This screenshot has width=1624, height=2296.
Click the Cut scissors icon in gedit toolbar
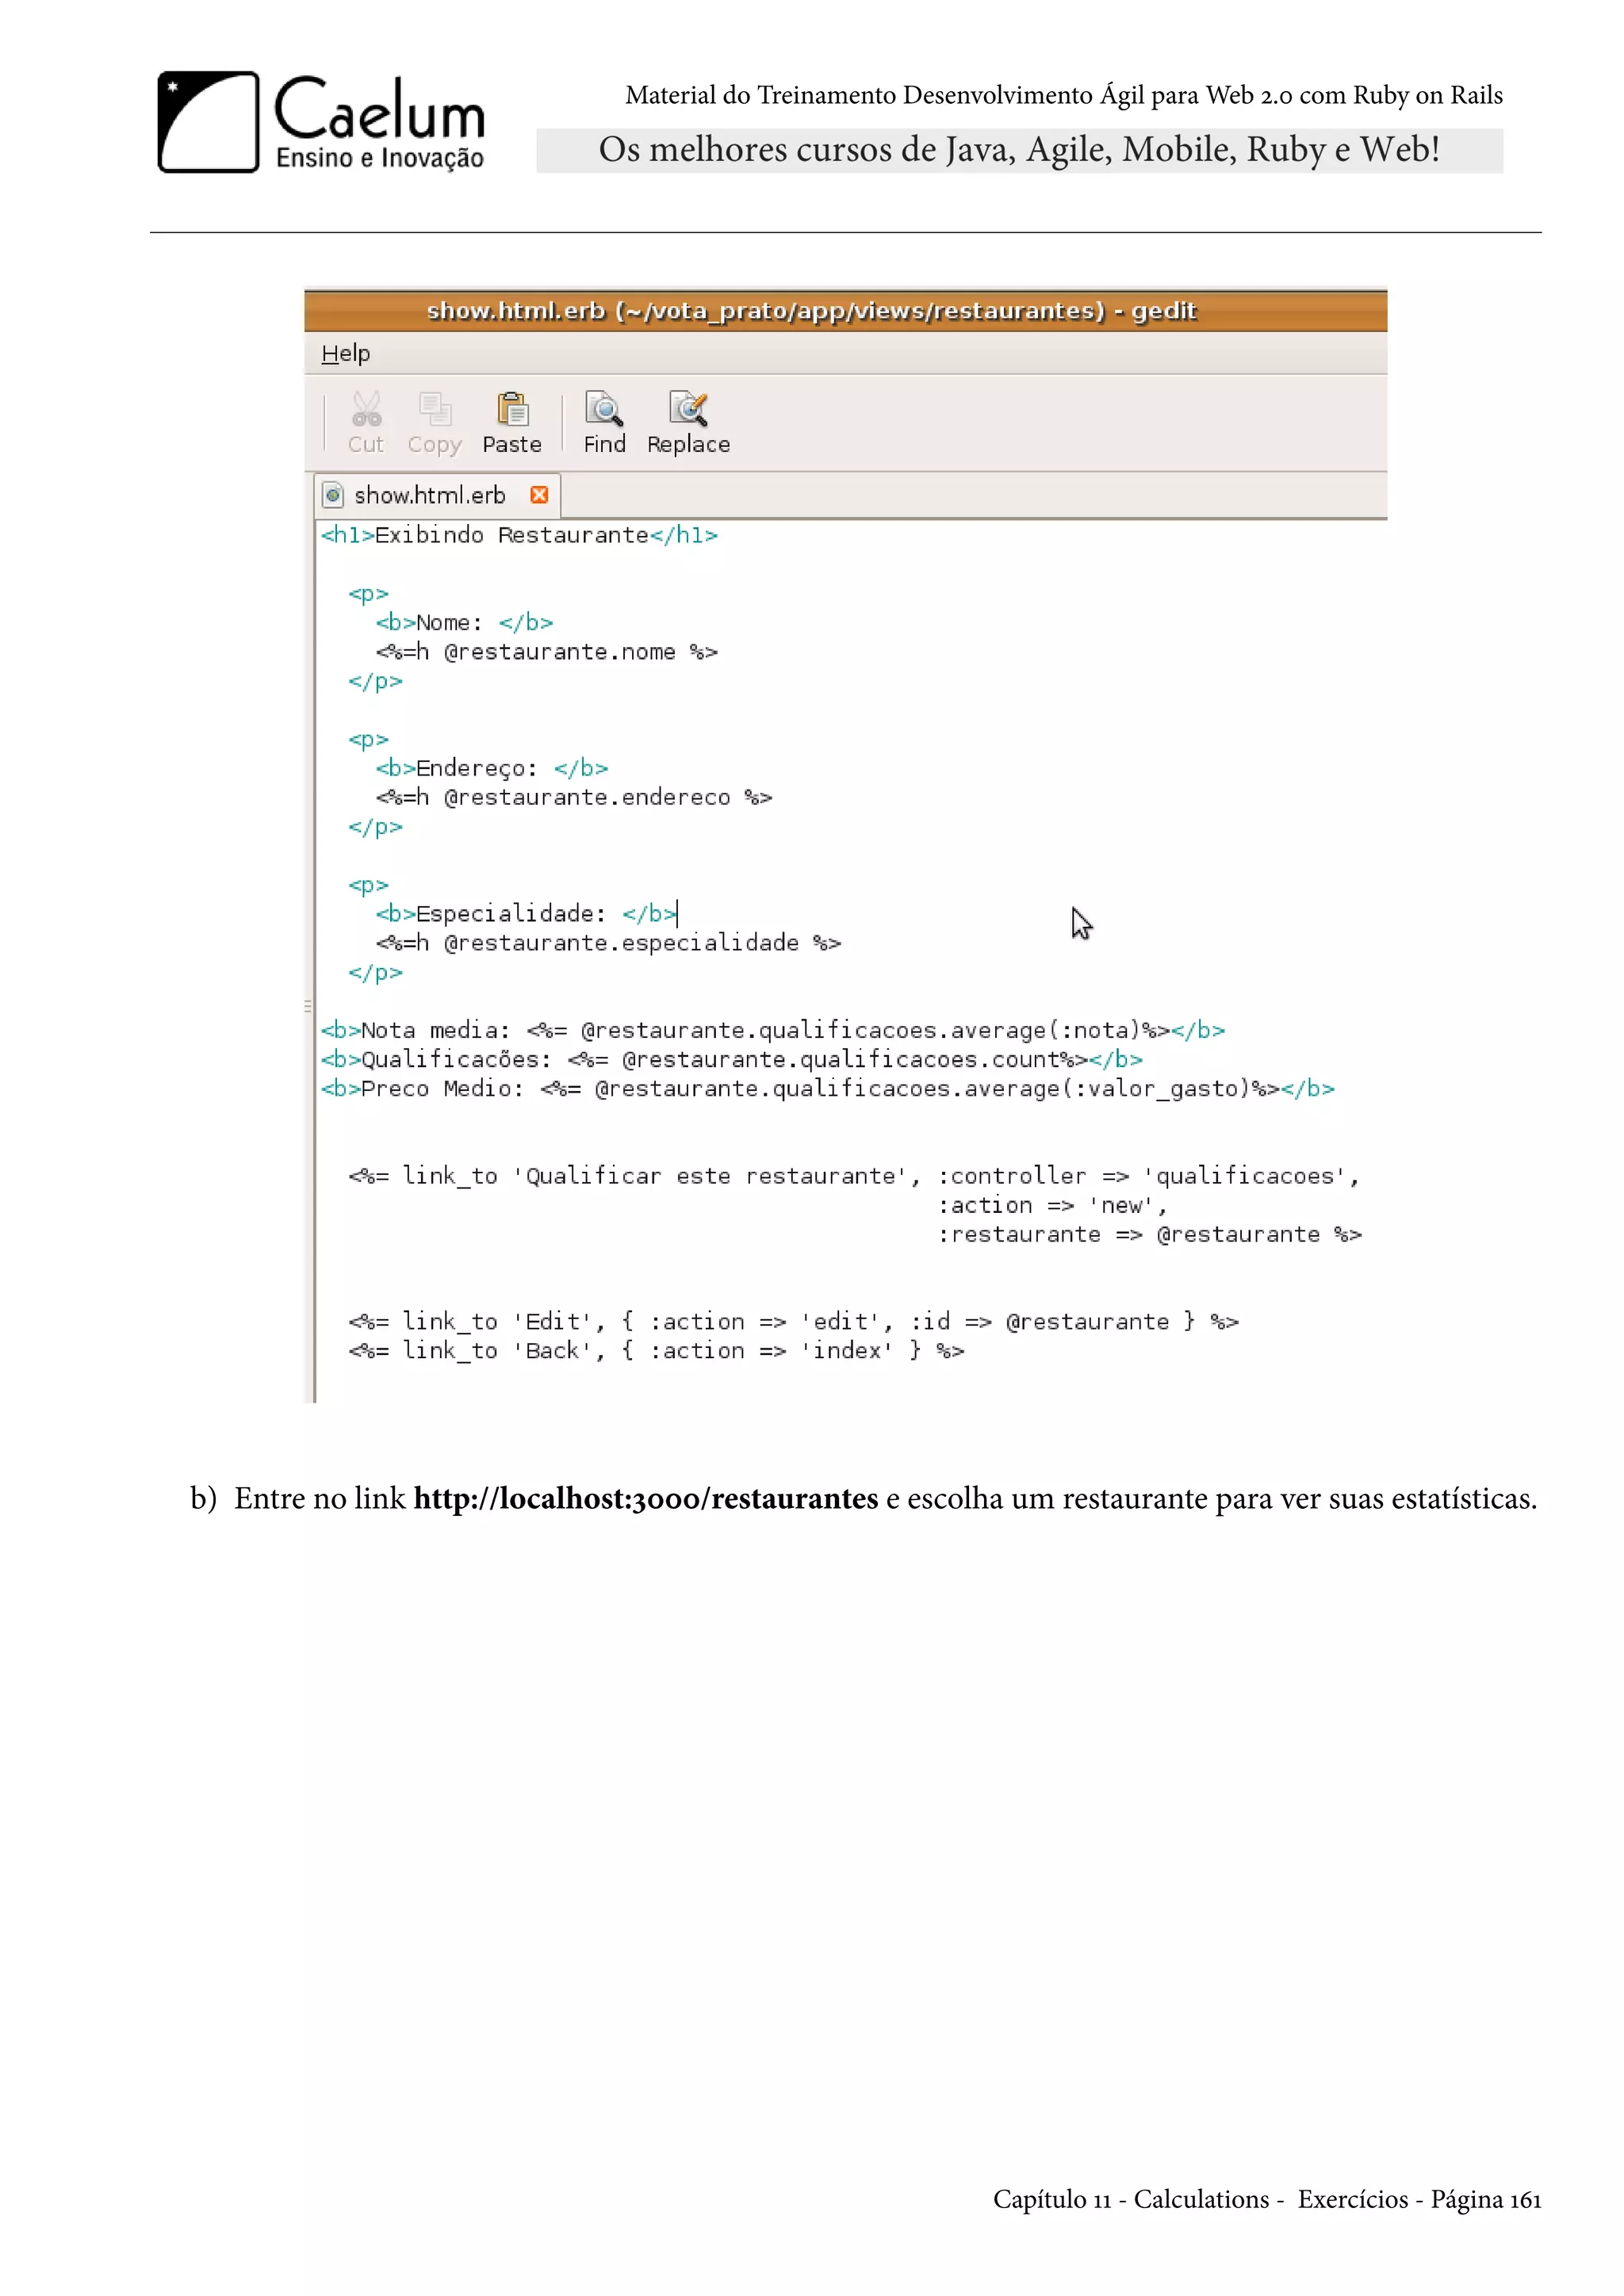[366, 409]
